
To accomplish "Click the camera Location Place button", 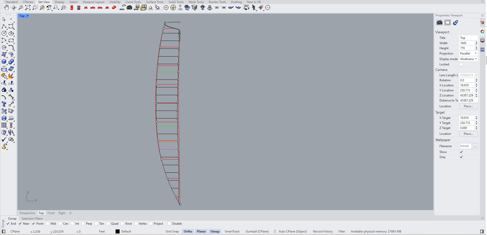I will tap(468, 106).
